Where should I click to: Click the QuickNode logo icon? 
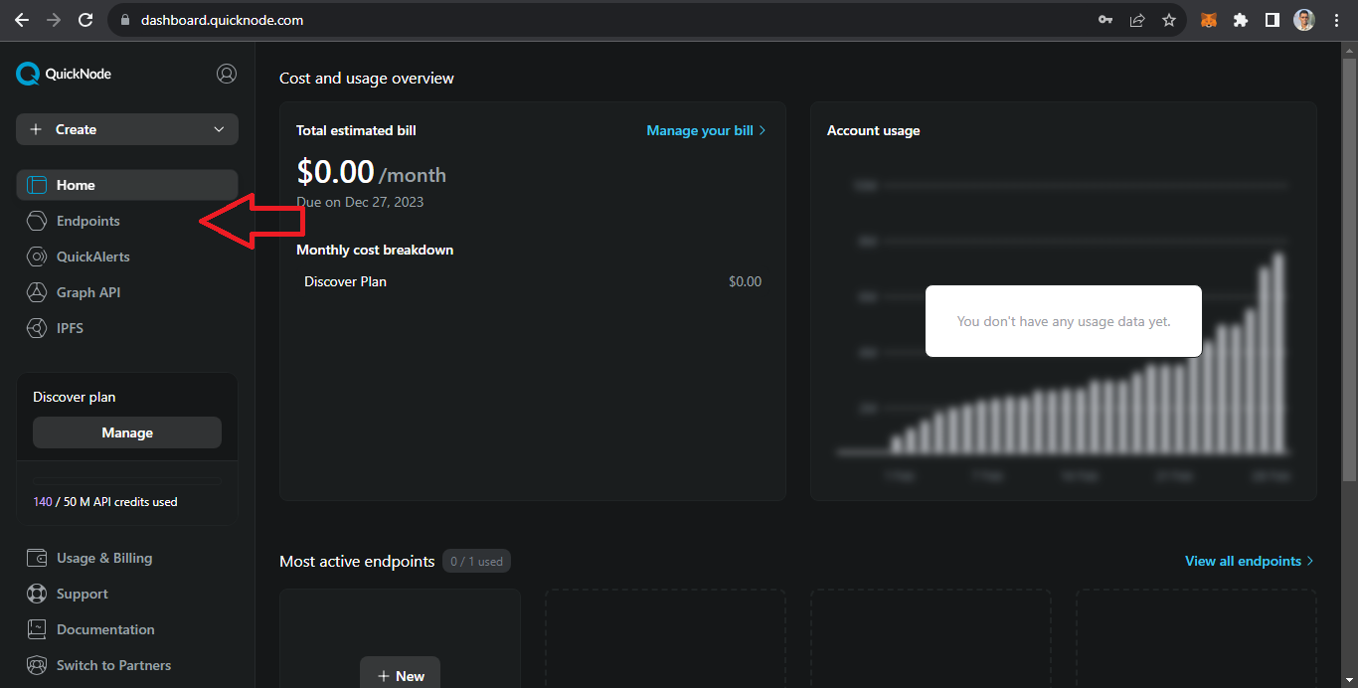pos(28,74)
